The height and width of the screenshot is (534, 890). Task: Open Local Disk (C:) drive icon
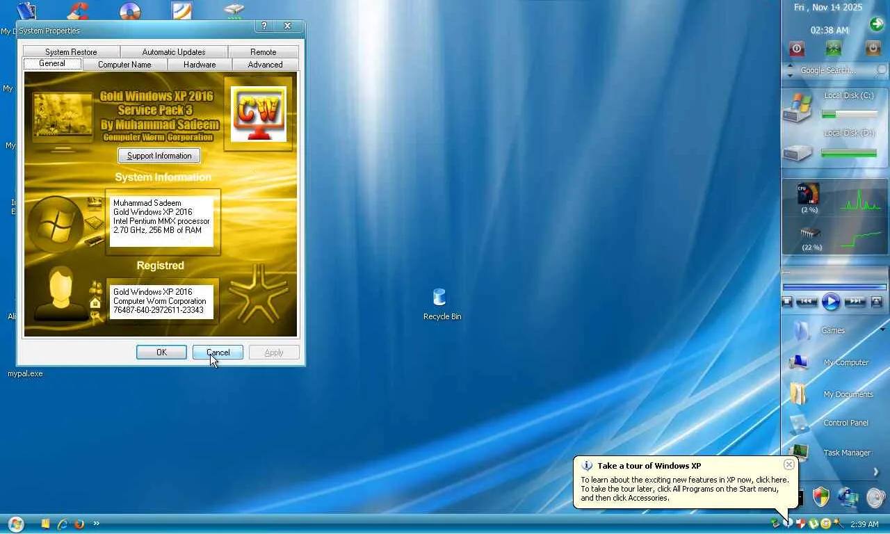(797, 108)
